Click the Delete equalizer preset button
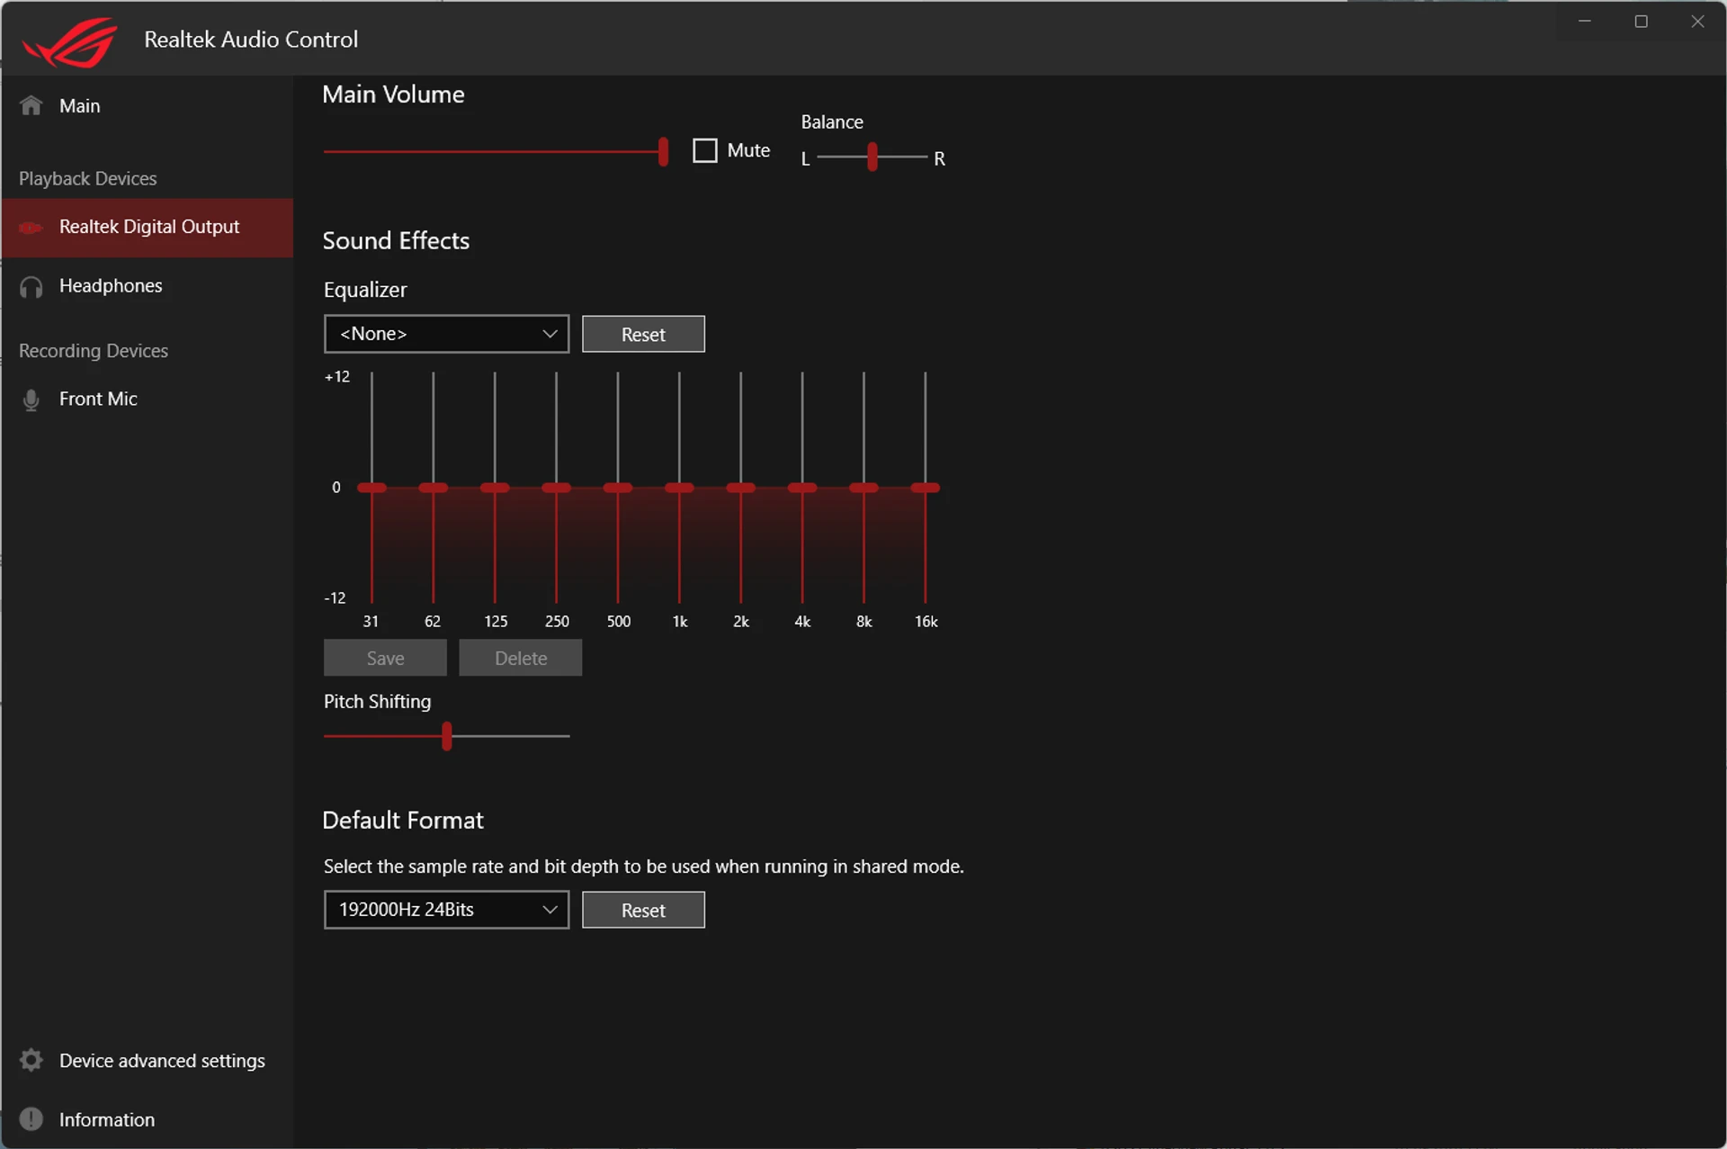Screen dimensions: 1727x1149 pyautogui.click(x=521, y=658)
